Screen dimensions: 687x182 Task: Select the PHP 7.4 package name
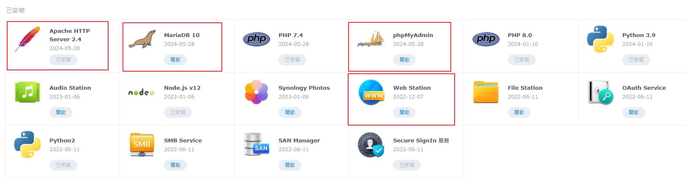(x=291, y=35)
